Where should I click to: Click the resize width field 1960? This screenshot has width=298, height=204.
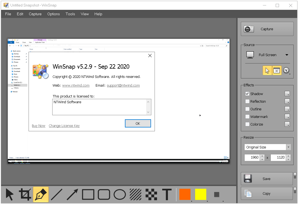(252, 157)
